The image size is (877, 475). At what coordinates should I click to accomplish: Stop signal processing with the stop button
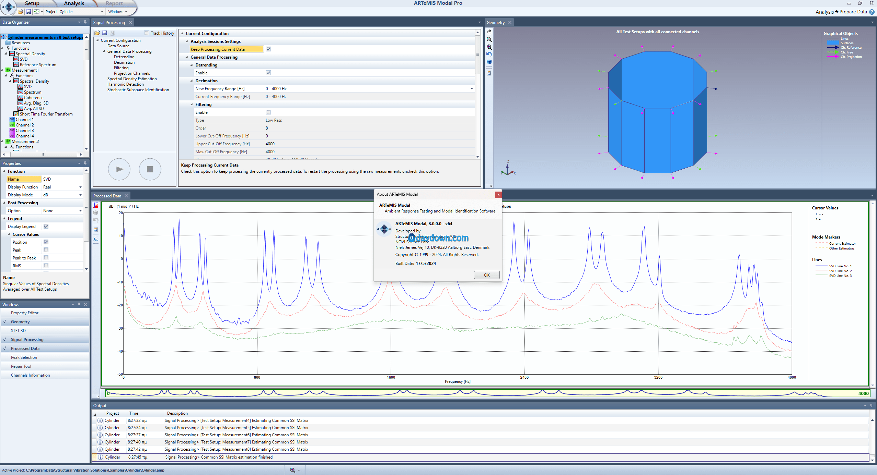click(150, 169)
